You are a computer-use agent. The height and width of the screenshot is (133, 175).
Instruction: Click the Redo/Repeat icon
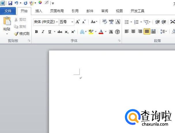[x=26, y=3]
